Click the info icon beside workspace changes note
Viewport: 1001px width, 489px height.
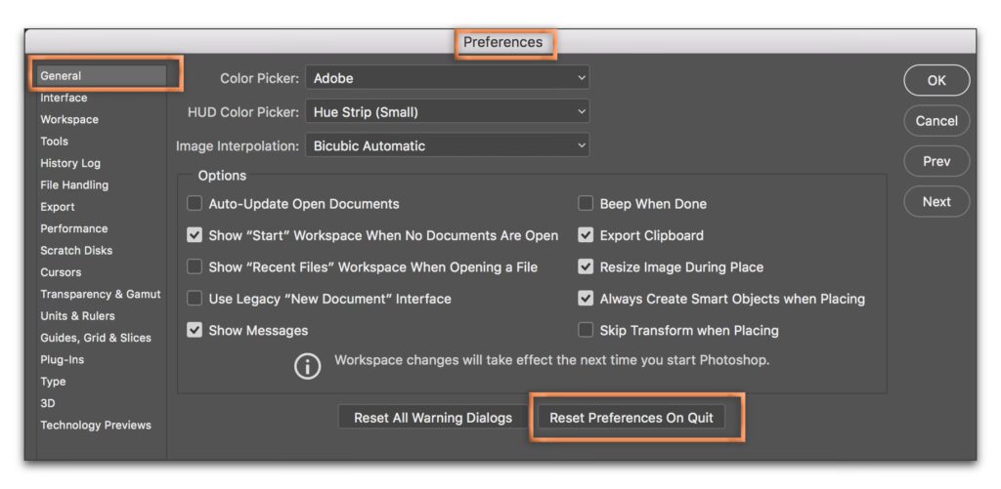point(308,366)
